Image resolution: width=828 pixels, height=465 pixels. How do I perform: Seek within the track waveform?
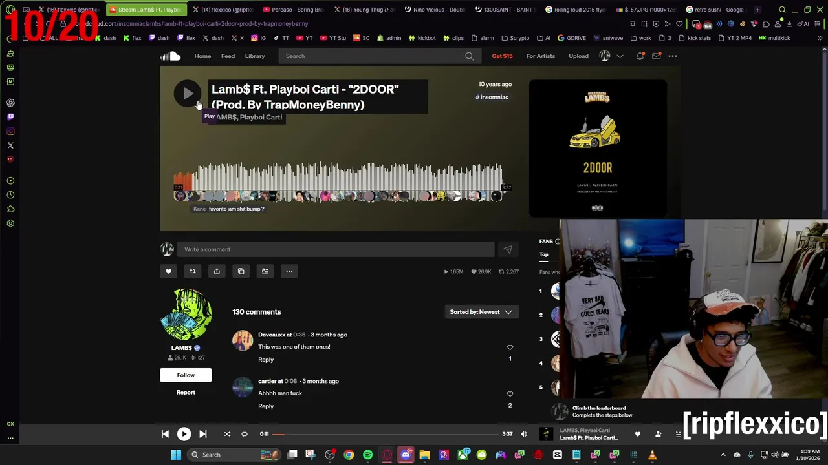coord(338,178)
